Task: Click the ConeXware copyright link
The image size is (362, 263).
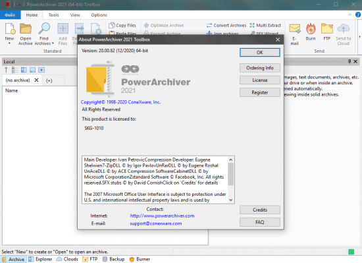Action: tap(120, 102)
